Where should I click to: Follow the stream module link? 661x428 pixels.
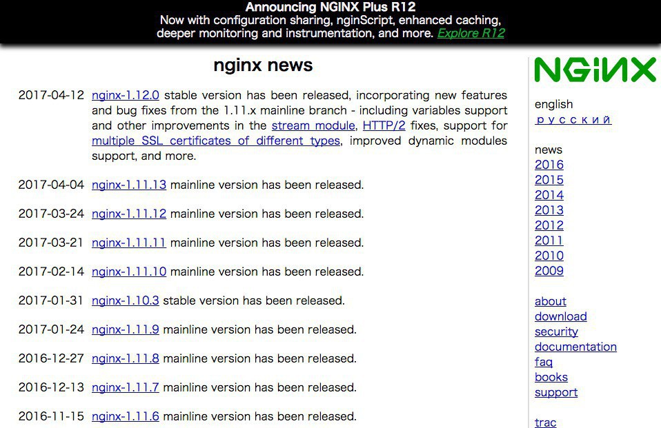[313, 125]
